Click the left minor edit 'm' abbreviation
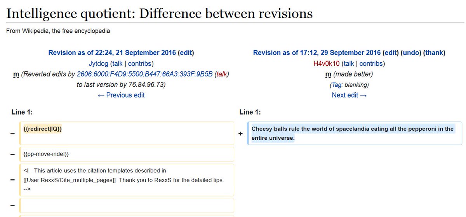This screenshot has height=217, width=466. tap(16, 74)
